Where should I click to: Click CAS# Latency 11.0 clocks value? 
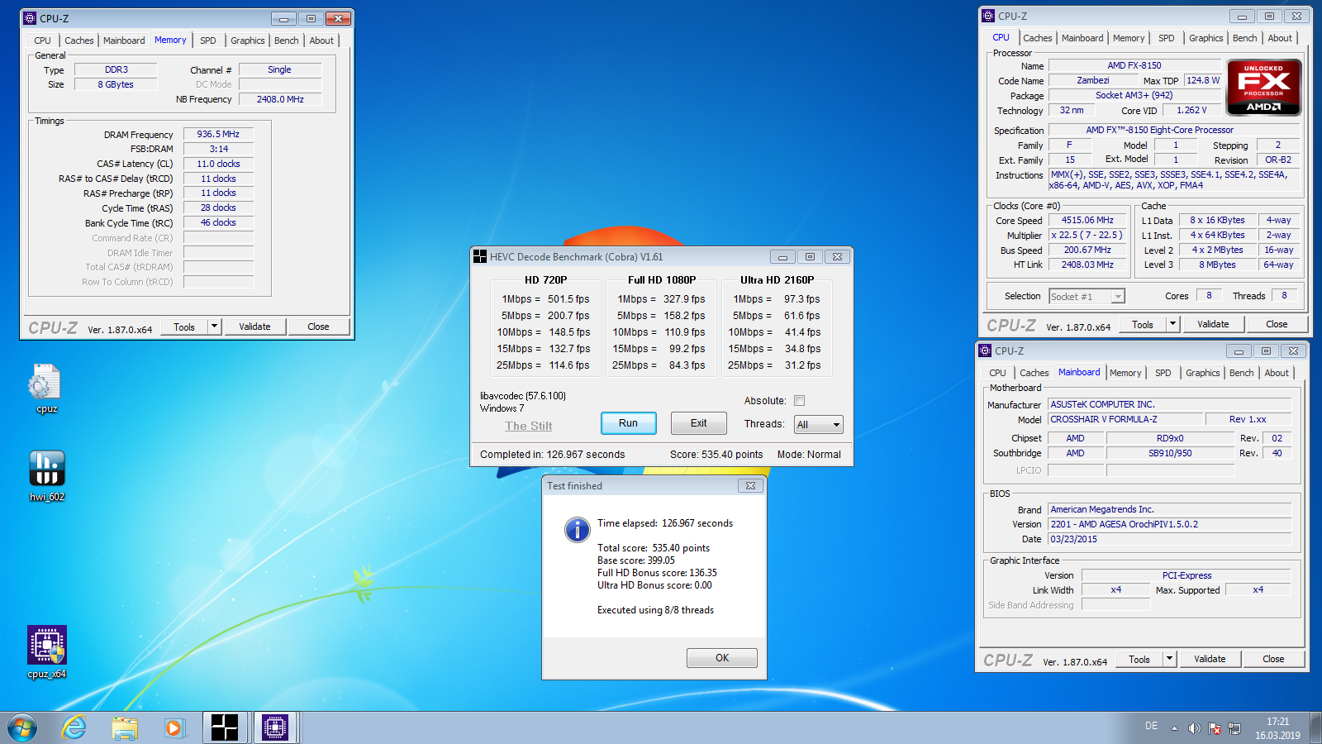pyautogui.click(x=218, y=164)
